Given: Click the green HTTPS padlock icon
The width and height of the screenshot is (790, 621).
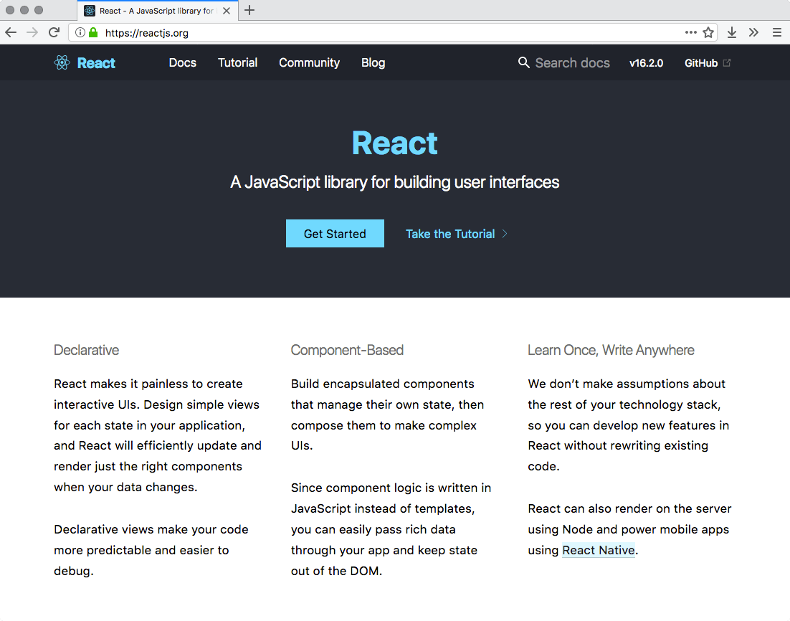Looking at the screenshot, I should coord(94,32).
